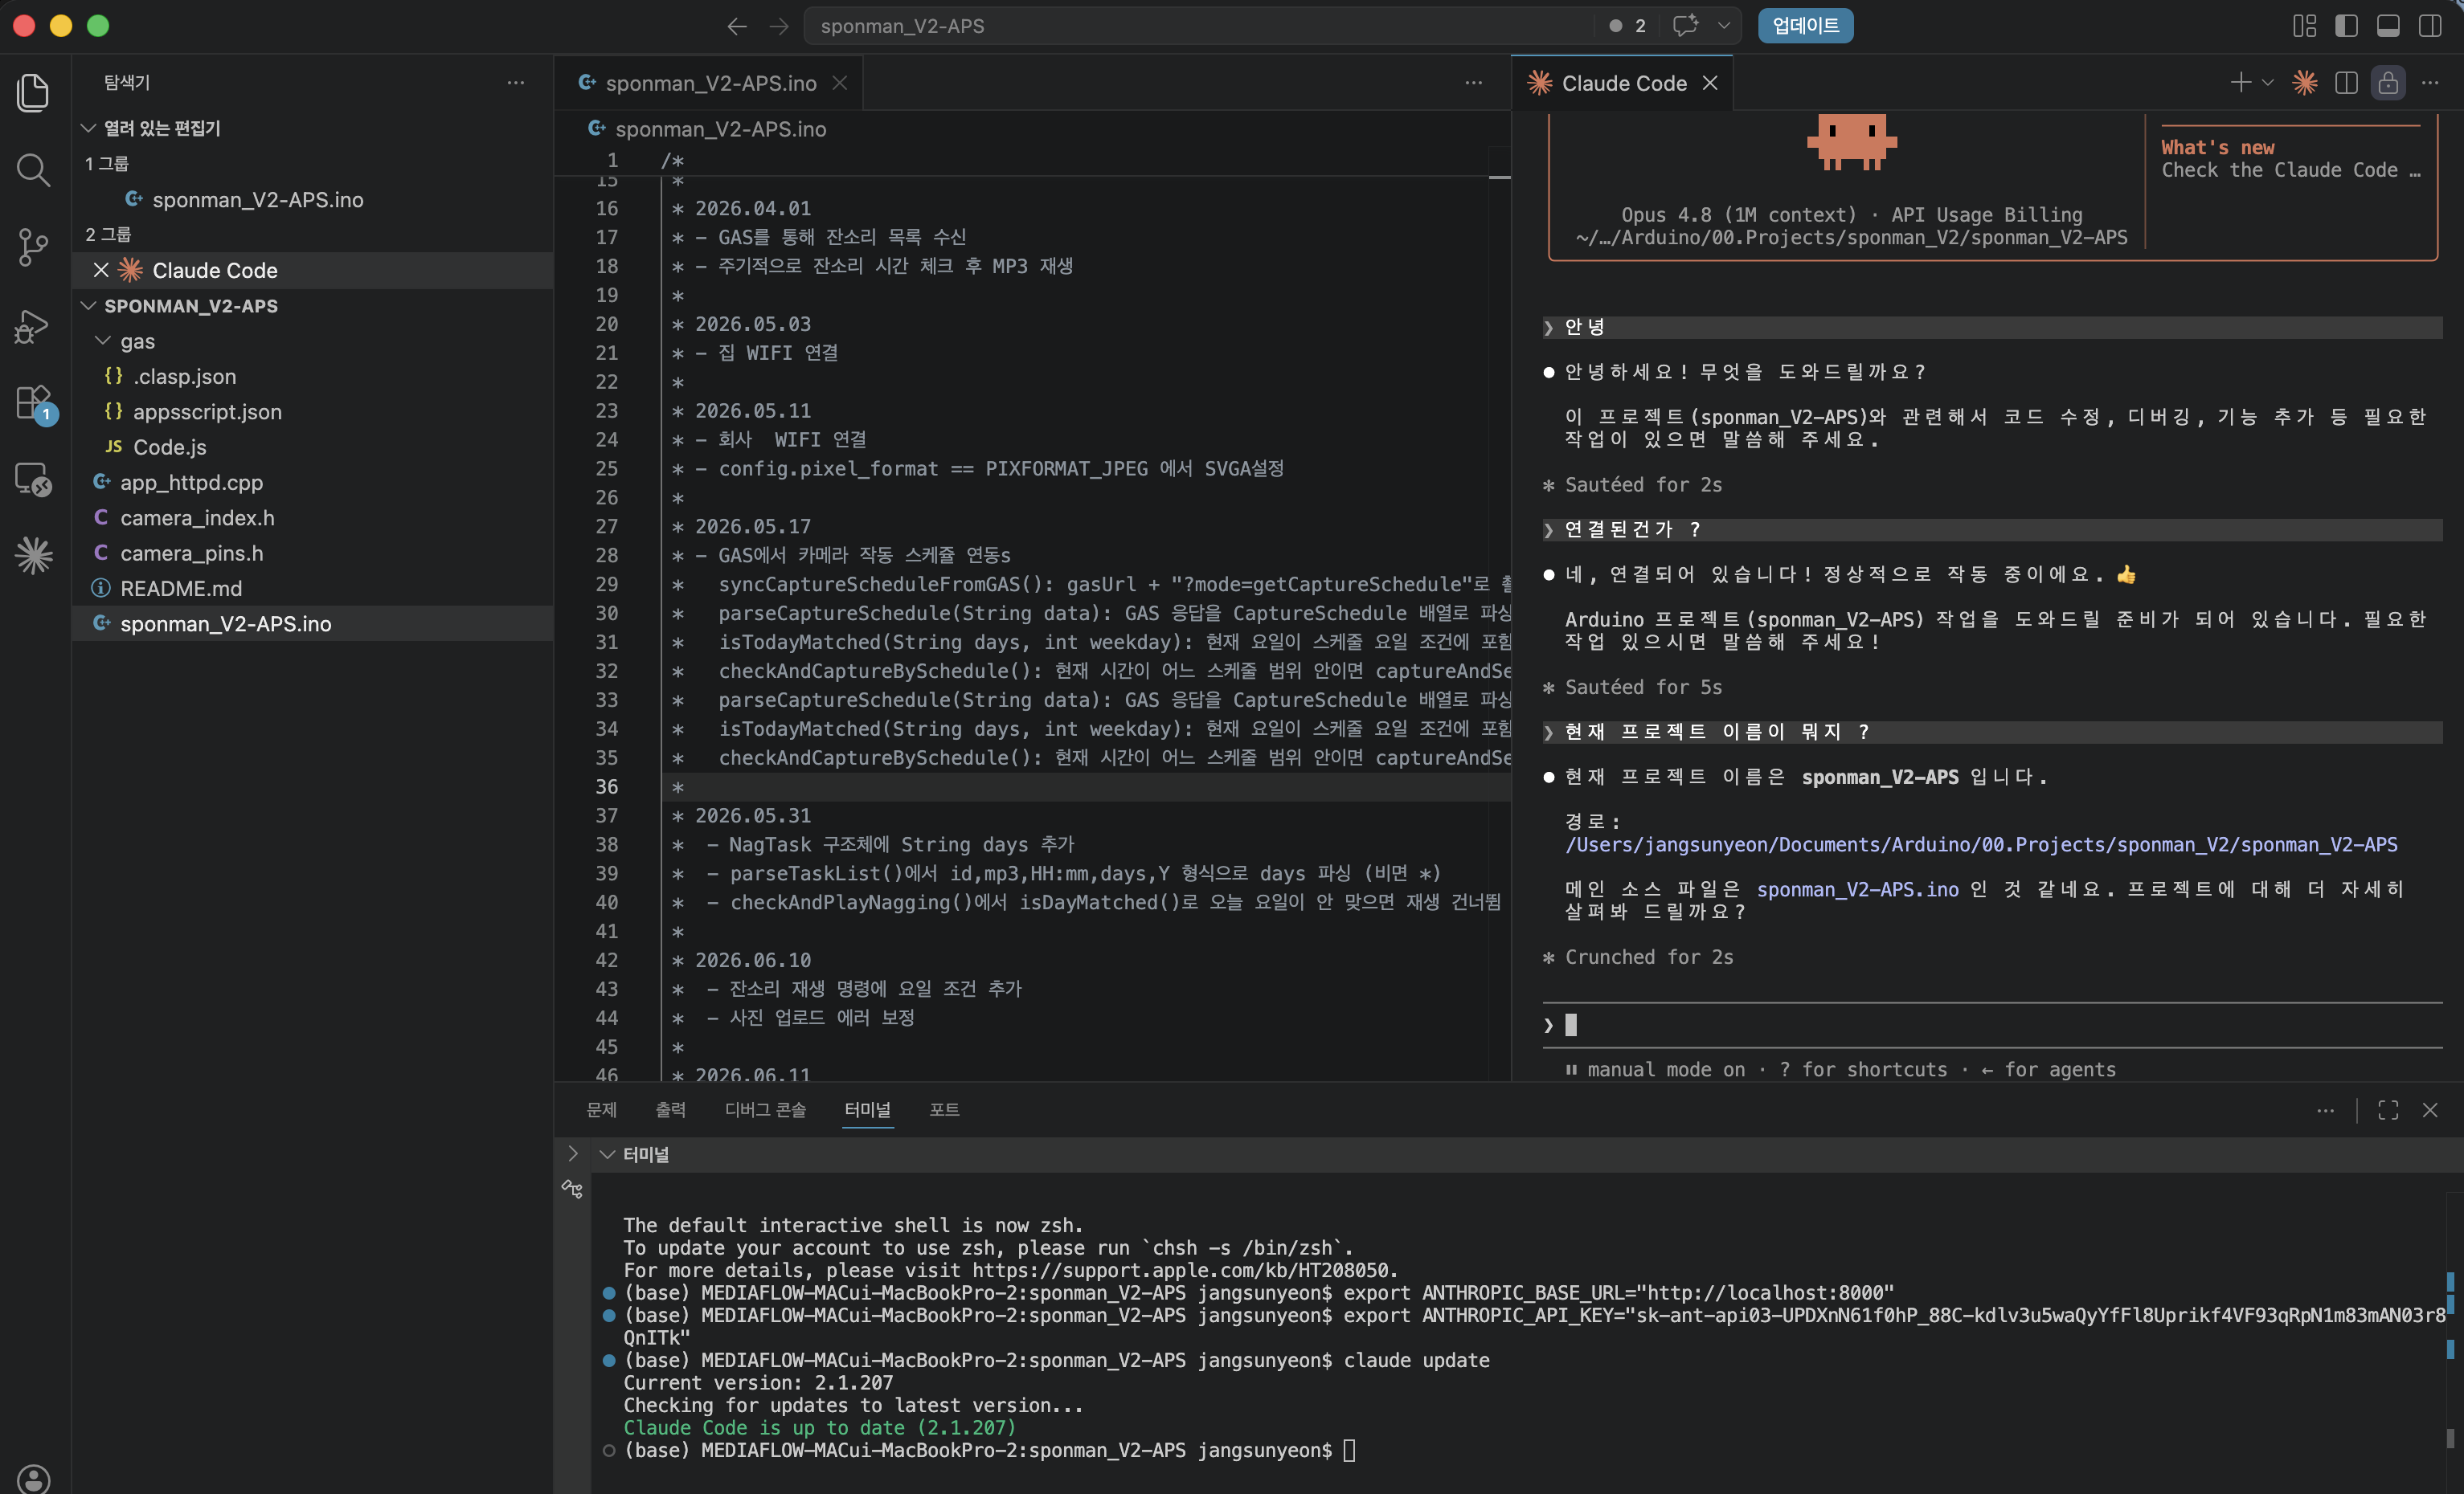The image size is (2464, 1494).
Task: Focus the Claude Code prompt input
Action: (1992, 1025)
